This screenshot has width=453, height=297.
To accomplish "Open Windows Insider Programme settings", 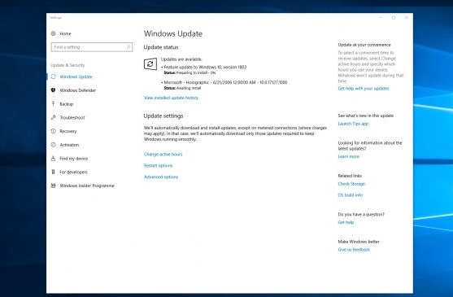I will point(87,186).
